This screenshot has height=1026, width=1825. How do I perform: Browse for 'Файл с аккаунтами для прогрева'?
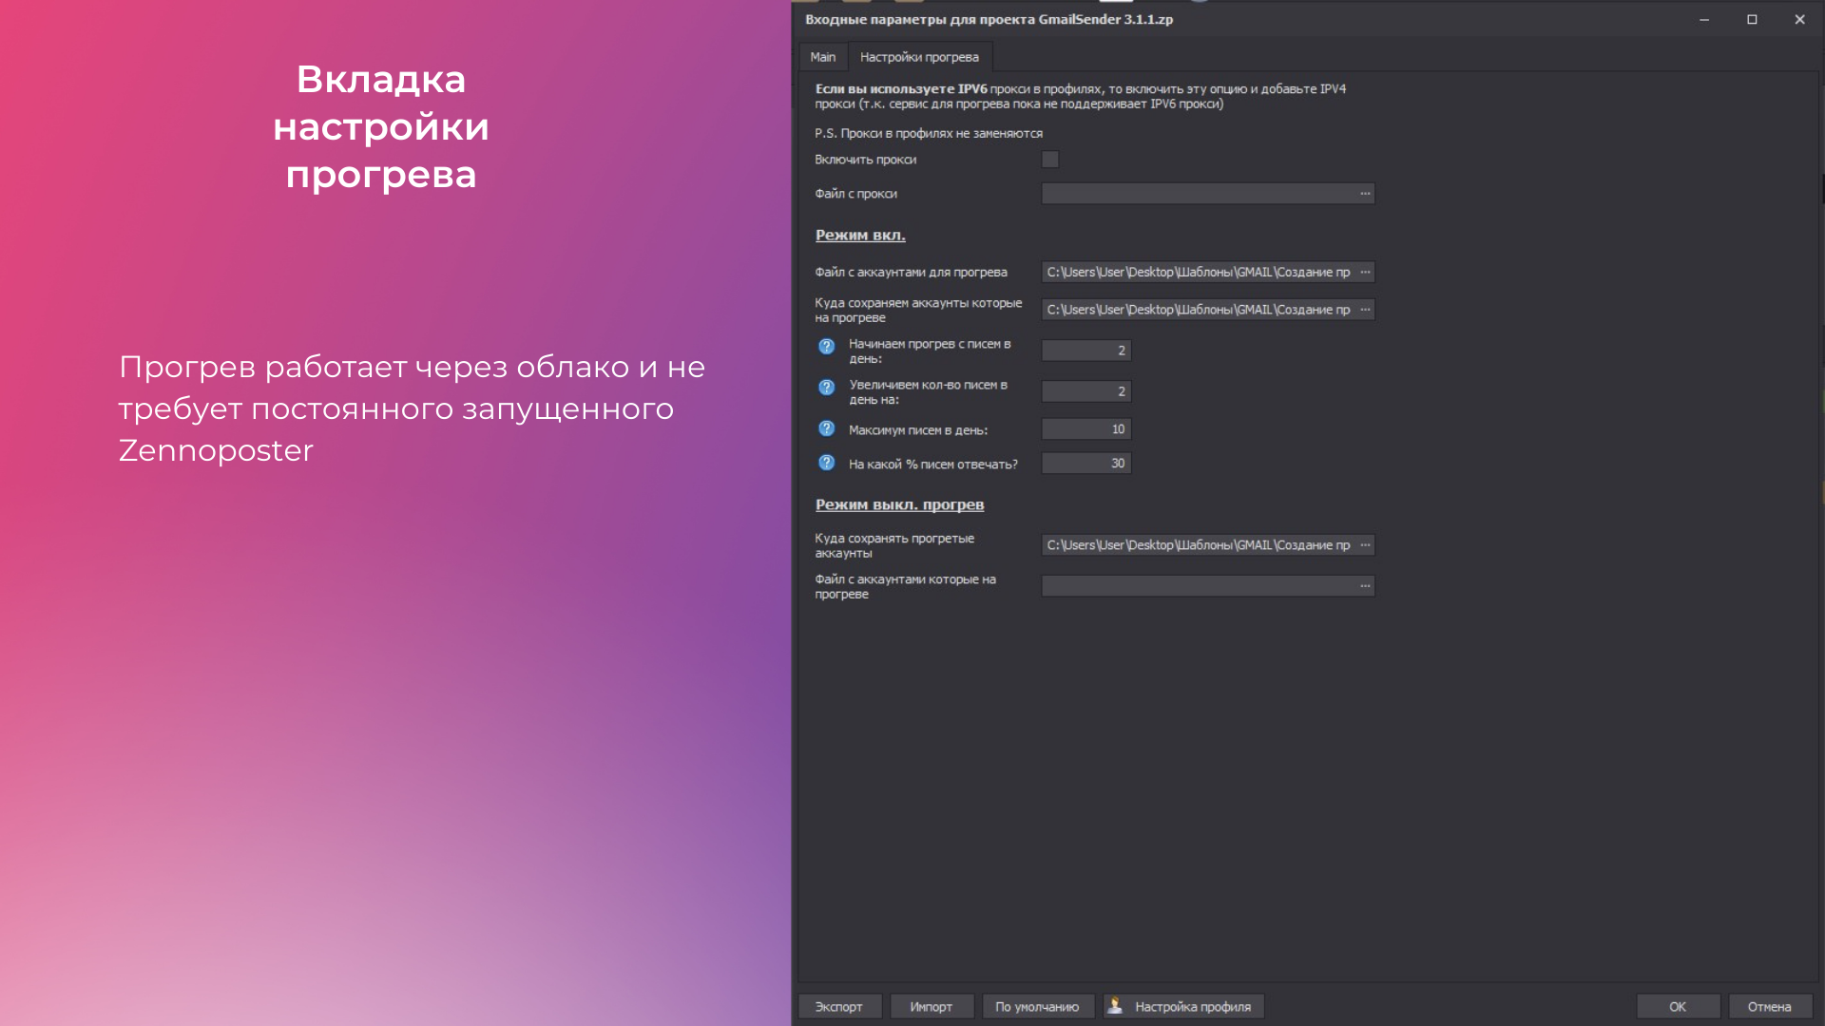[1365, 273]
